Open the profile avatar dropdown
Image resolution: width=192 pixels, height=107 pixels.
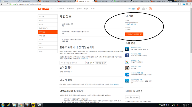[144, 9]
